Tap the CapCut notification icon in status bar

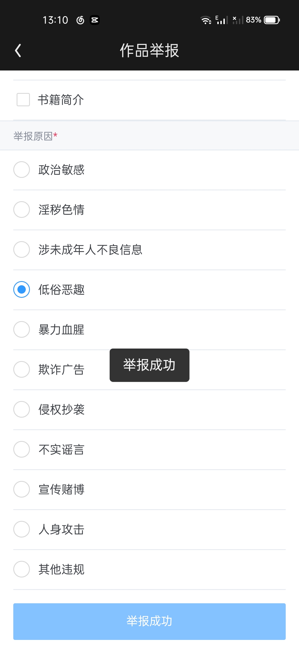pyautogui.click(x=95, y=20)
